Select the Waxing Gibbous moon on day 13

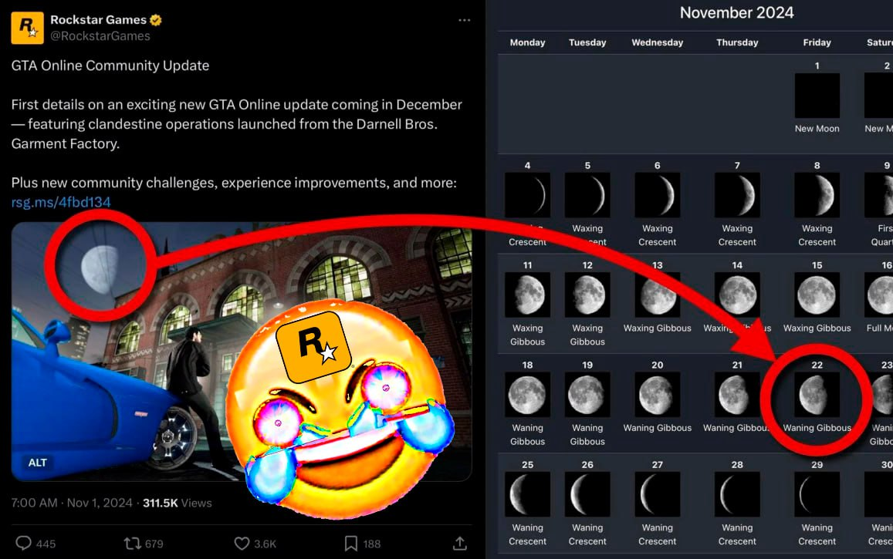pyautogui.click(x=658, y=295)
